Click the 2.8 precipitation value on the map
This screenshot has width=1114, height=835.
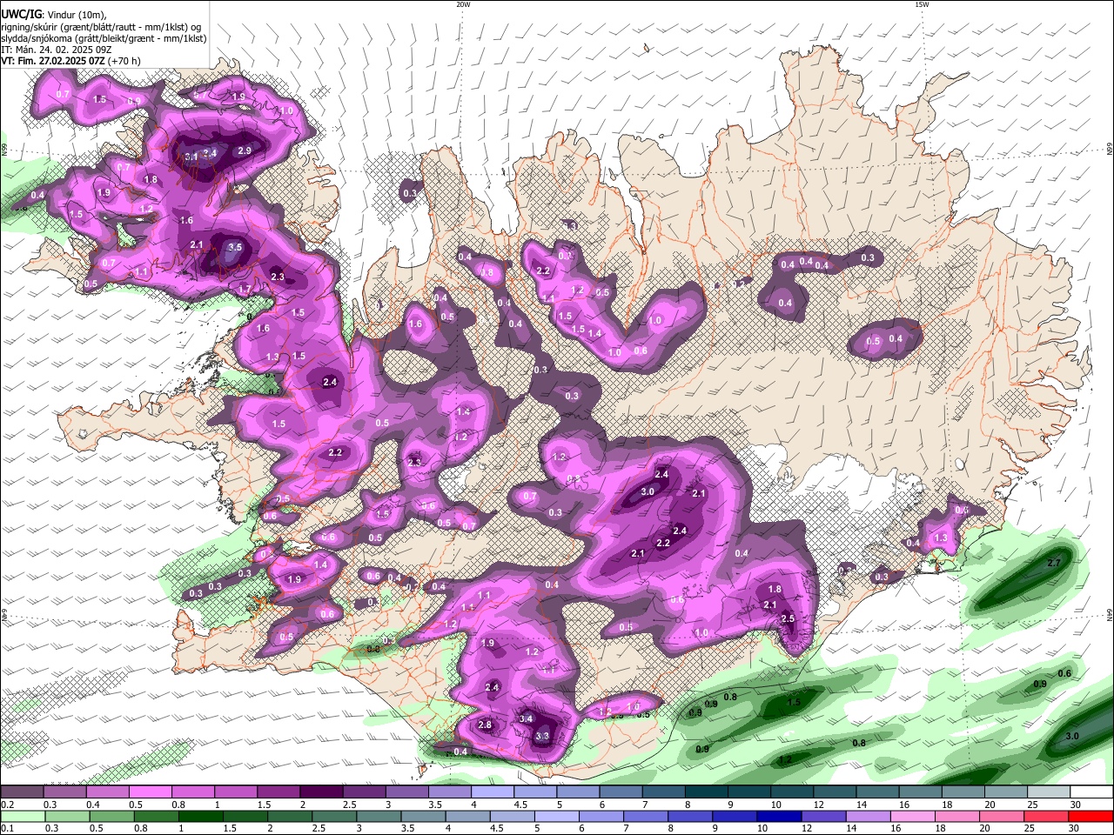[485, 725]
